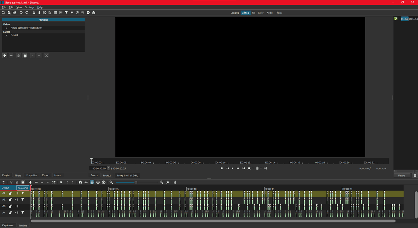Disable the Reverb filter checkbox
418x228 pixels.
point(7,35)
